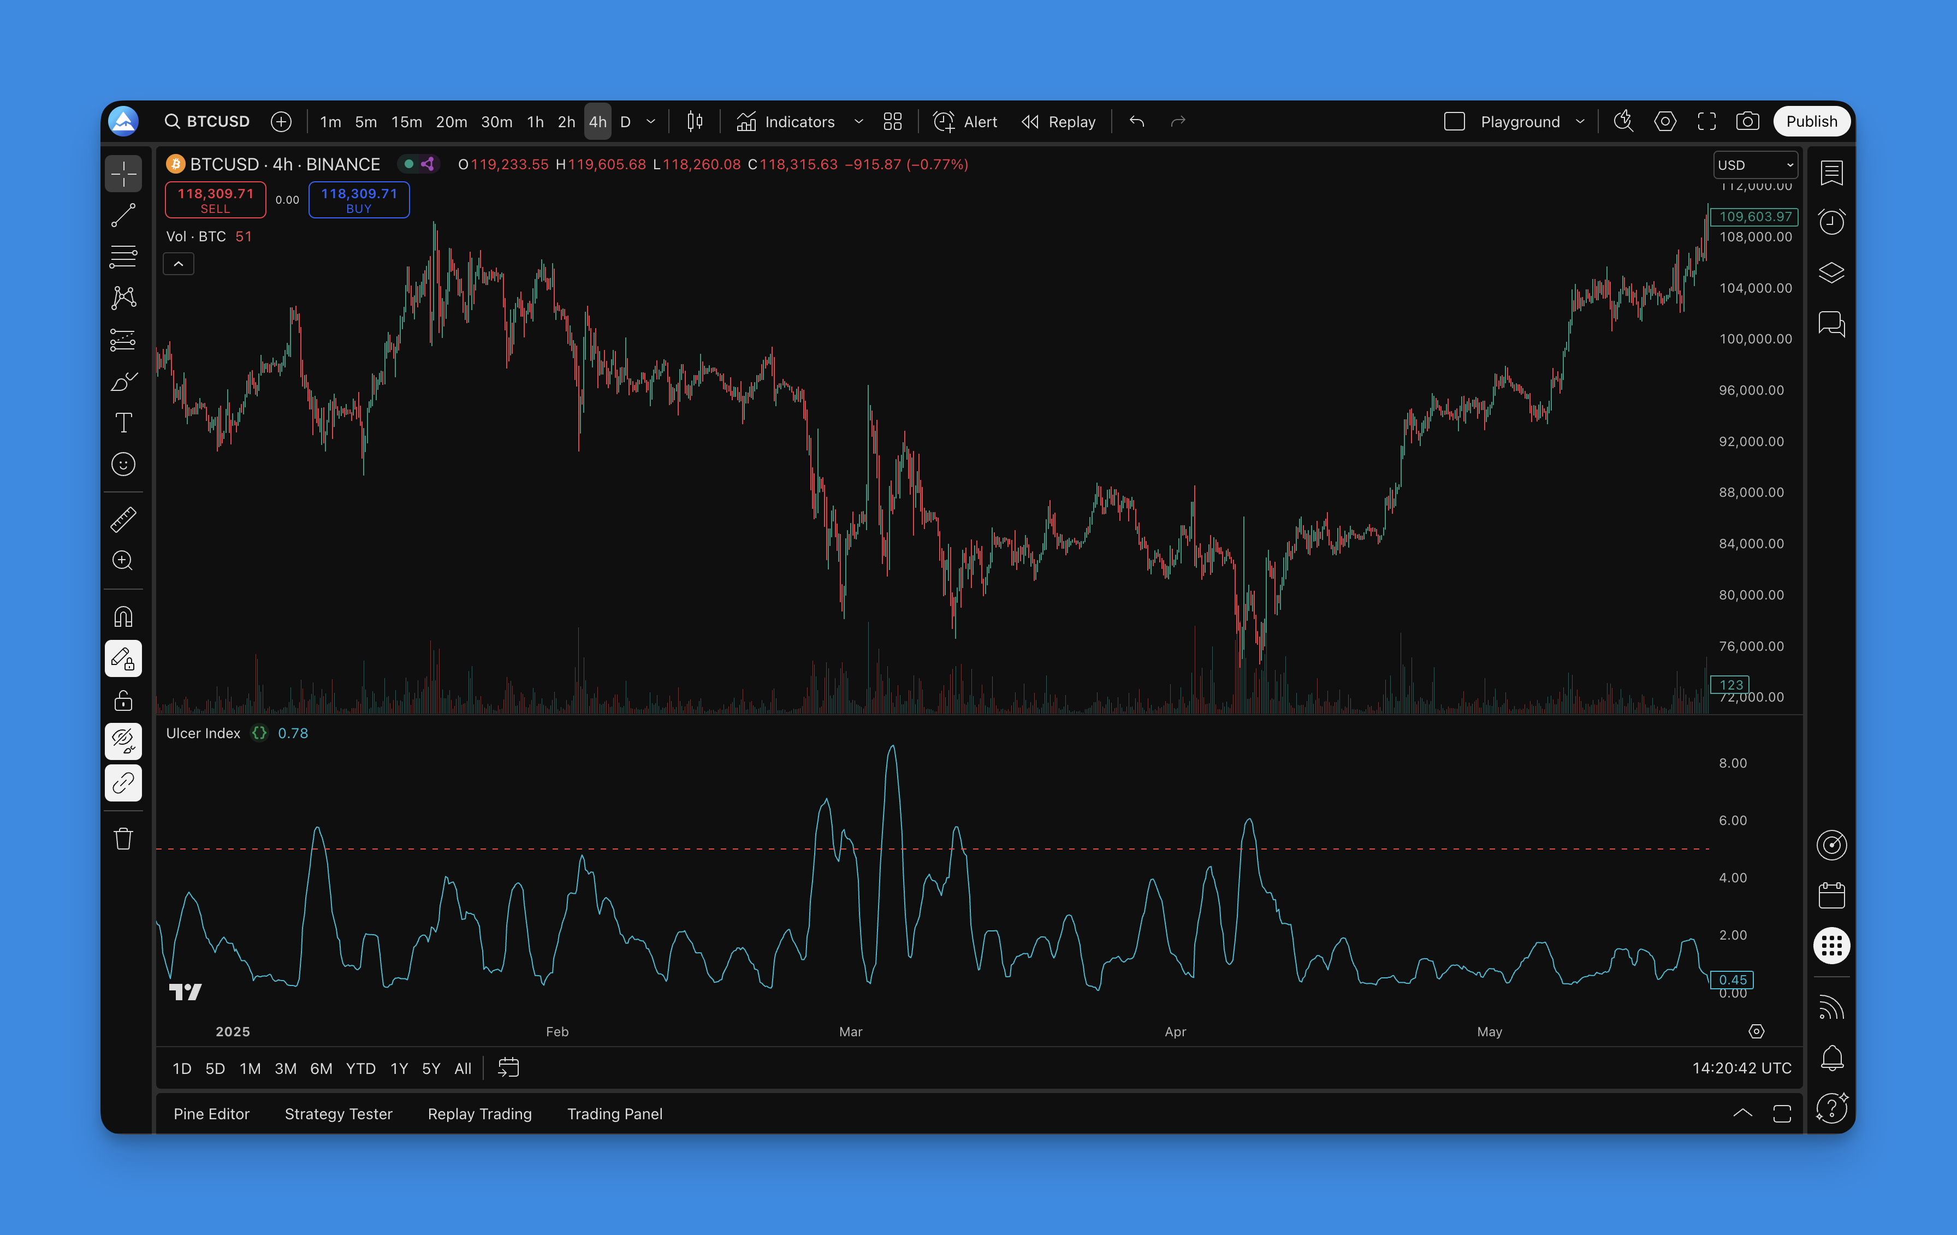The image size is (1957, 1235).
Task: Select the 1h timeframe
Action: click(535, 122)
